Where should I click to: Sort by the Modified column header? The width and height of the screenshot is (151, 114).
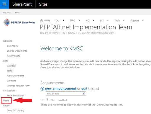click(63, 100)
